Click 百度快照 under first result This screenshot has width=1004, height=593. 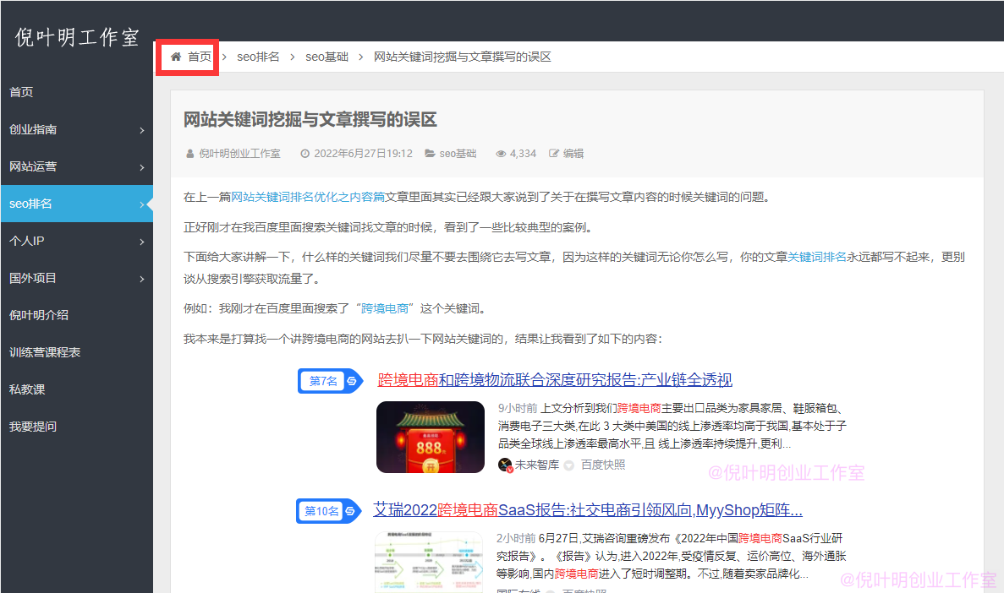pyautogui.click(x=603, y=465)
